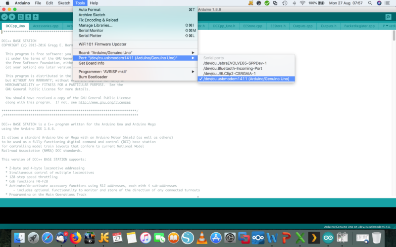
Task: Open the Apple menu
Action: pyautogui.click(x=7, y=3)
